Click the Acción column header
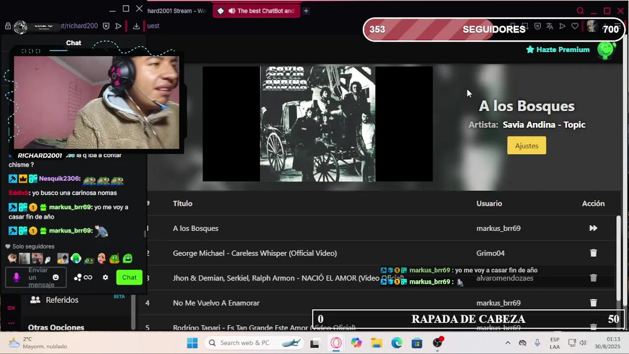The height and width of the screenshot is (354, 629). point(593,204)
